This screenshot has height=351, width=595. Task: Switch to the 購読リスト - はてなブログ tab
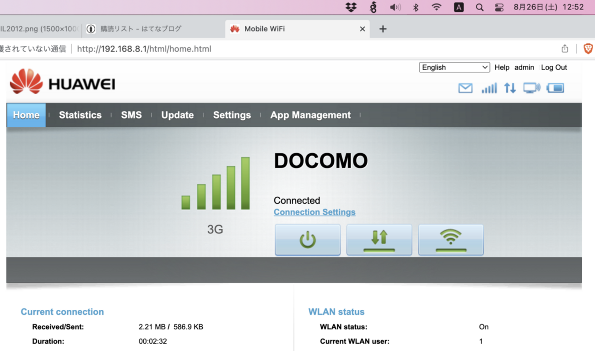click(x=153, y=29)
